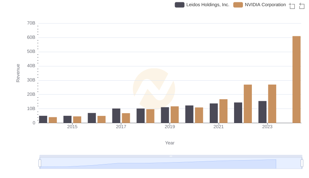Viewport: 309px width, 178px height.
Task: Click the tallest NVIDIA bar near 60B
Action: pyautogui.click(x=296, y=80)
